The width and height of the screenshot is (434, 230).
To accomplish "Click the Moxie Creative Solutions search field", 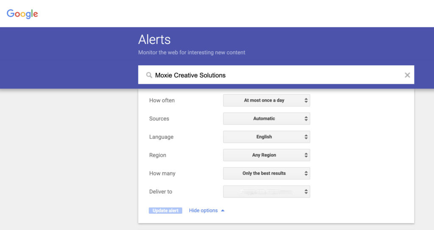I will (x=276, y=75).
